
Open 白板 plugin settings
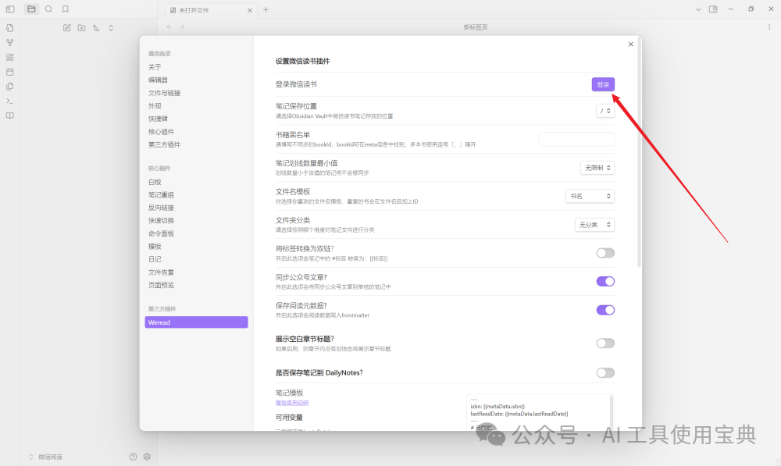pyautogui.click(x=155, y=182)
